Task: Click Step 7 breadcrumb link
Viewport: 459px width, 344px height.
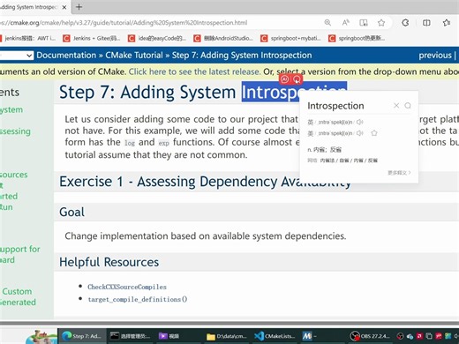Action: (x=242, y=56)
